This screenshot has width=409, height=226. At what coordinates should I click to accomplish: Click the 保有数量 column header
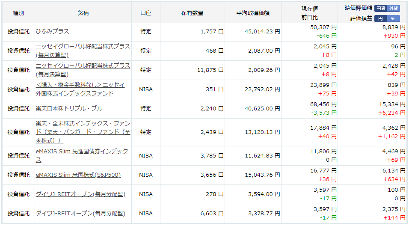[x=192, y=13]
